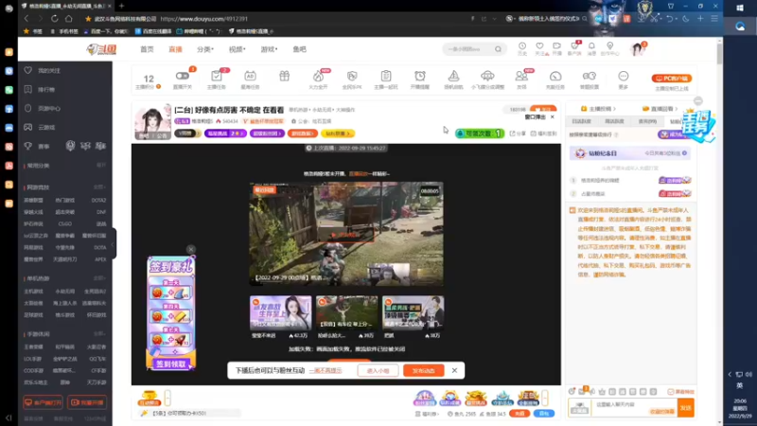Image resolution: width=757 pixels, height=426 pixels.
Task: Select the 直播 live tab
Action: (175, 49)
